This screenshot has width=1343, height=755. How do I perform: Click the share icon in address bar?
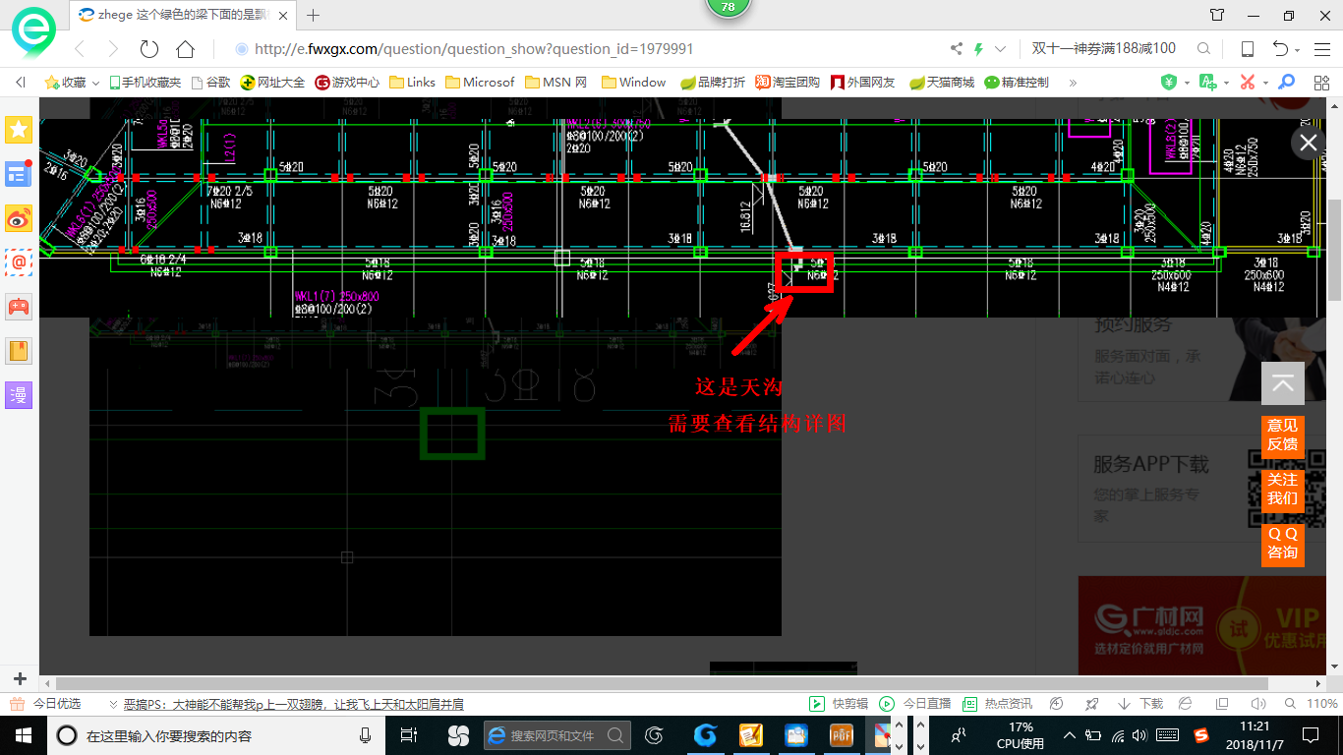point(957,49)
